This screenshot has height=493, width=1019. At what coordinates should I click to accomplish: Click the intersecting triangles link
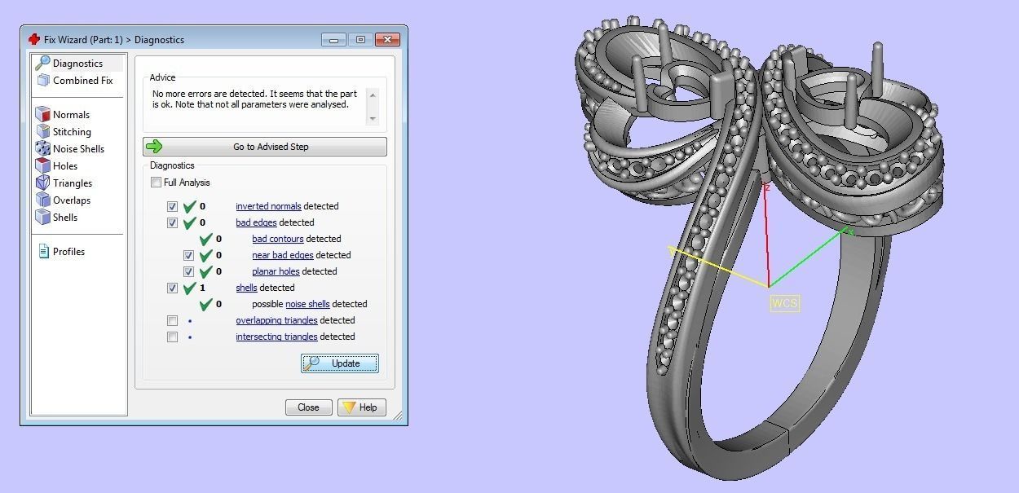pos(276,337)
